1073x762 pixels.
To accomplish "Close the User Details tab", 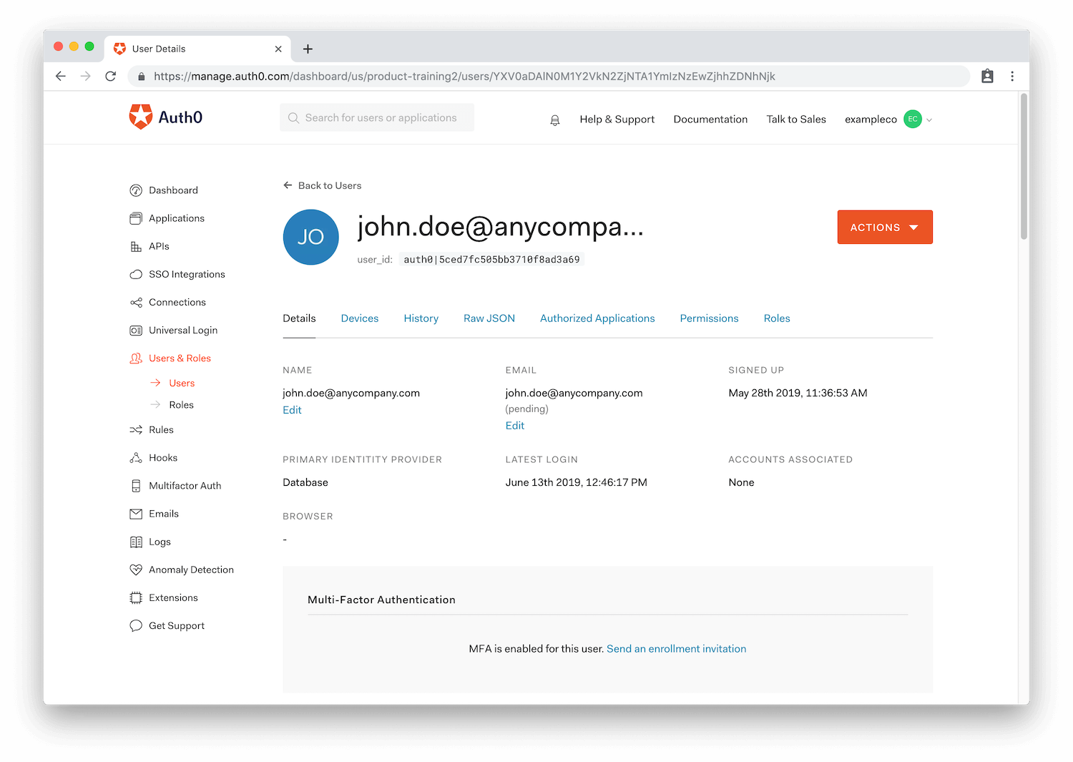I will tap(278, 49).
